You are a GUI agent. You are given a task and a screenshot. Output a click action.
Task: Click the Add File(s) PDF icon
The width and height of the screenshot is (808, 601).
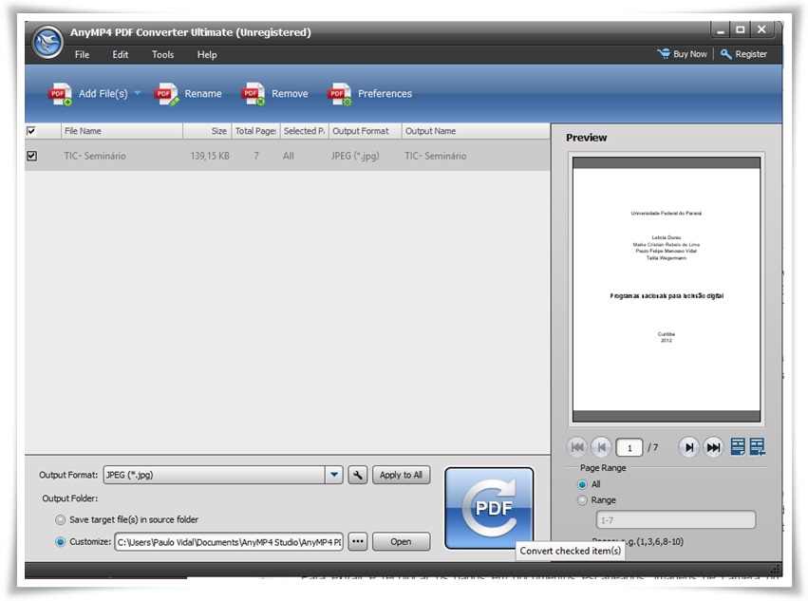(x=60, y=94)
